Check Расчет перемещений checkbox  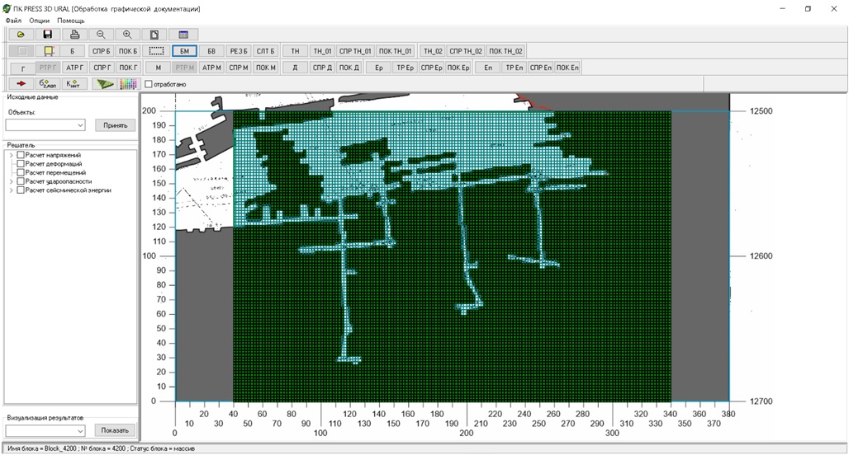coord(21,172)
